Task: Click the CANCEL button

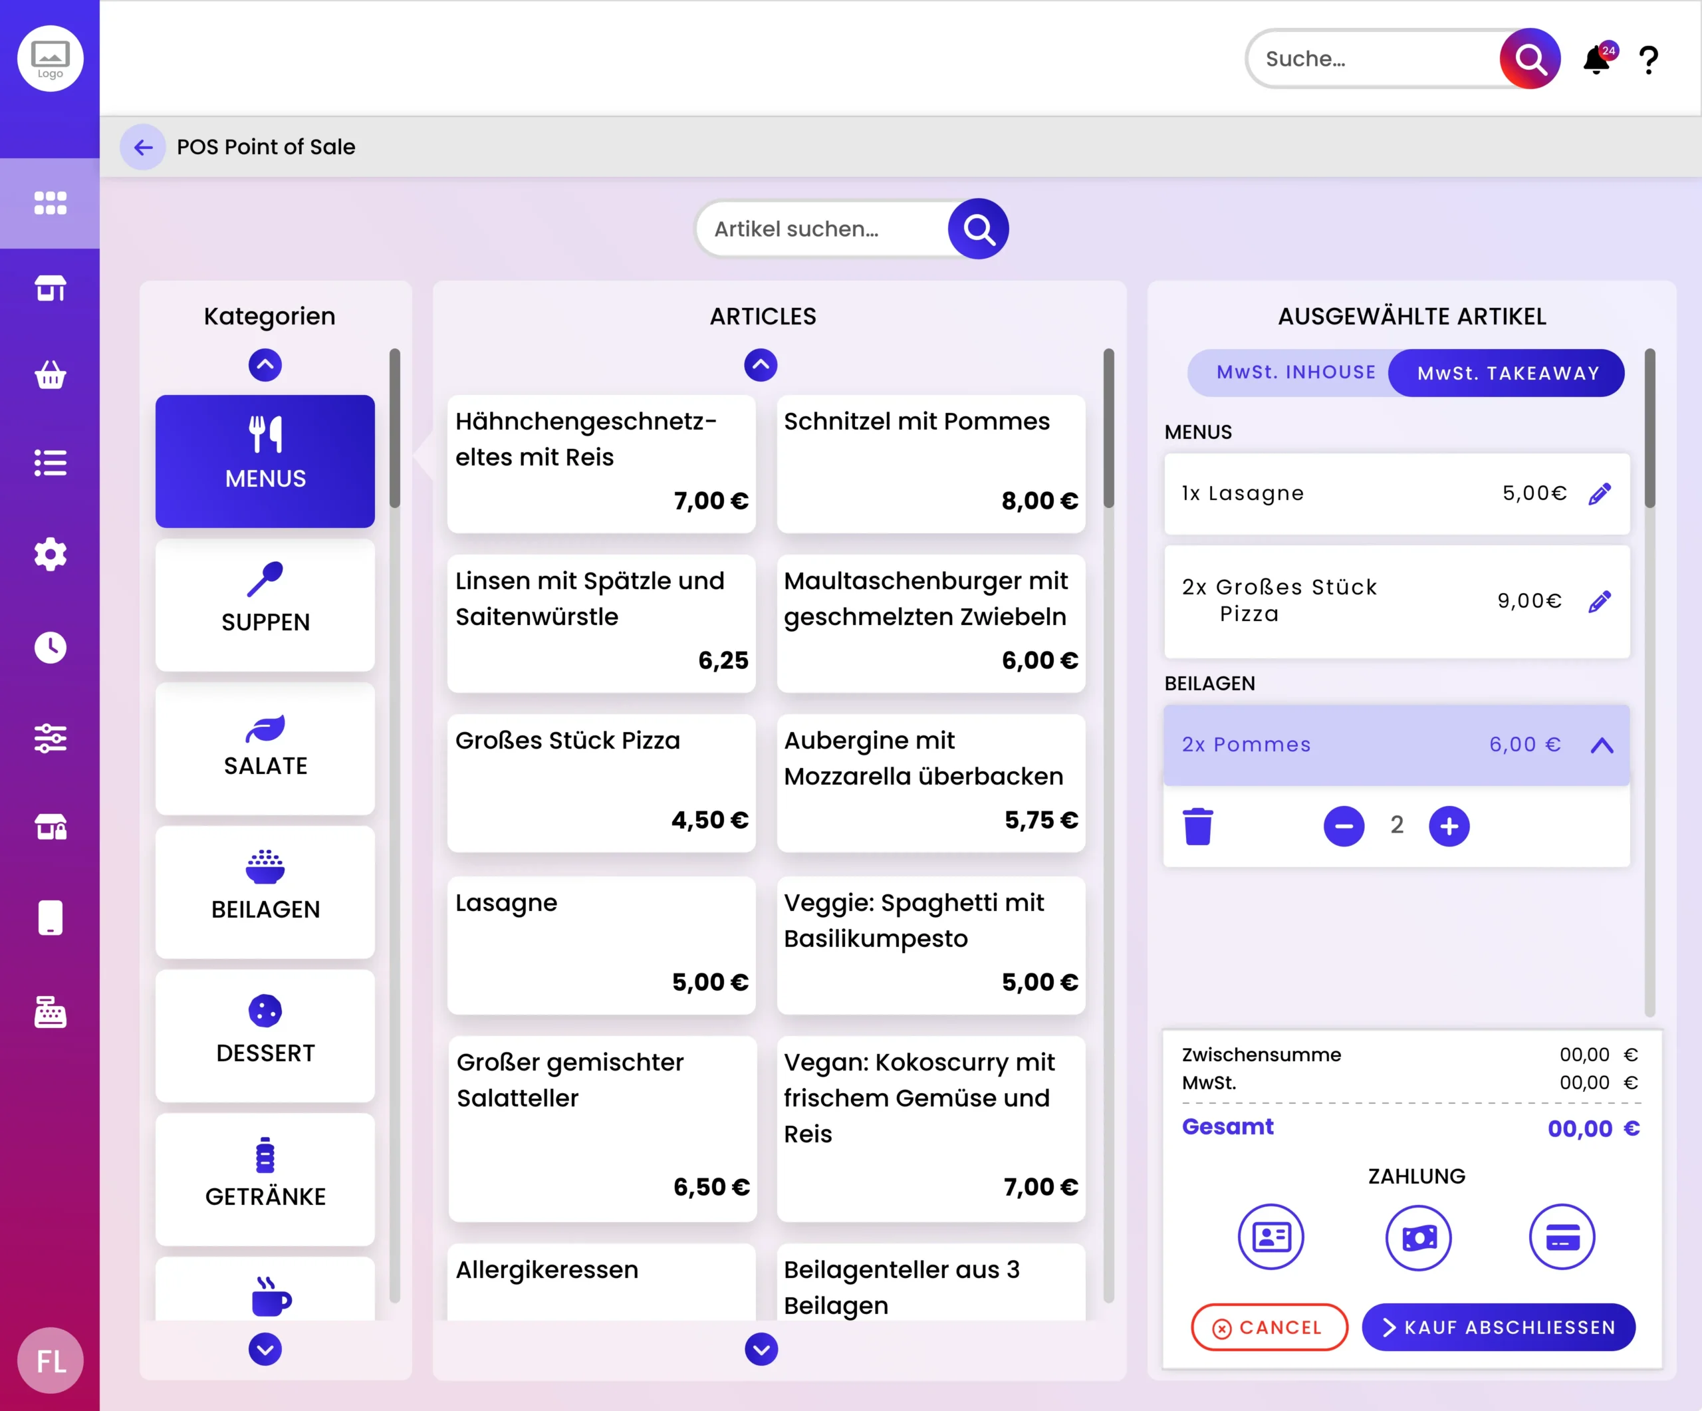Action: coord(1269,1327)
